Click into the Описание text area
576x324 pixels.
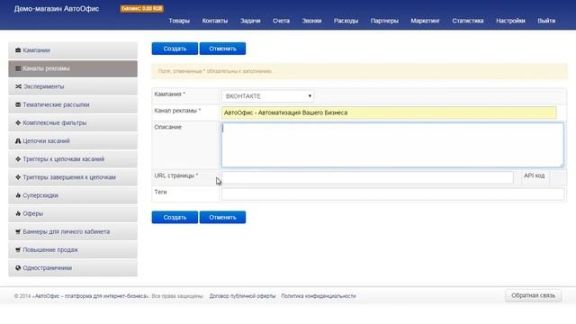pos(392,145)
